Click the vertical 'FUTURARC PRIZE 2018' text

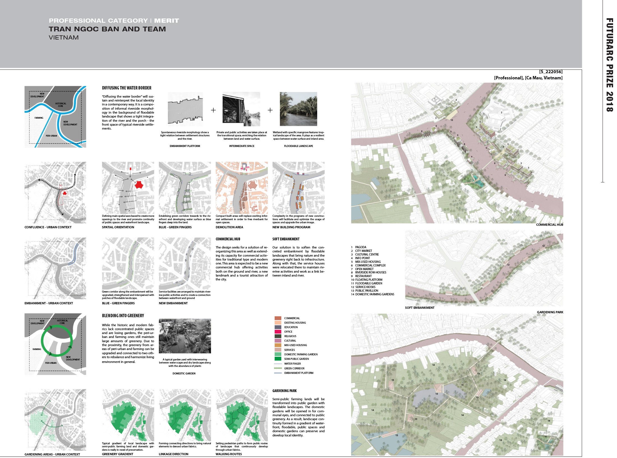click(x=609, y=65)
